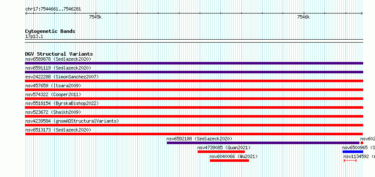Click the 7545k ruler position label
375x177 pixels.
point(95,17)
